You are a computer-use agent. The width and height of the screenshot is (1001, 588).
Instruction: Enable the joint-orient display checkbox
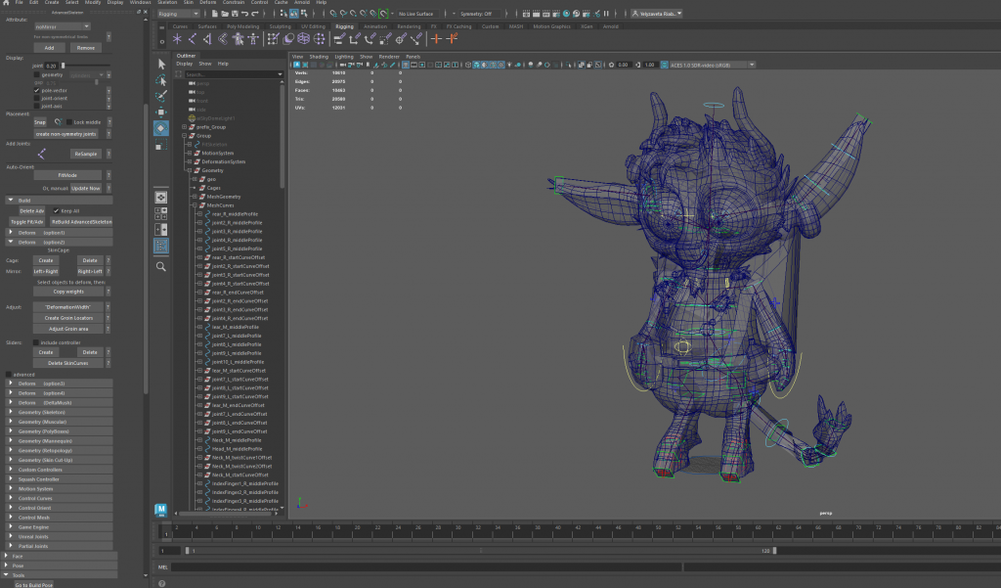(x=36, y=98)
